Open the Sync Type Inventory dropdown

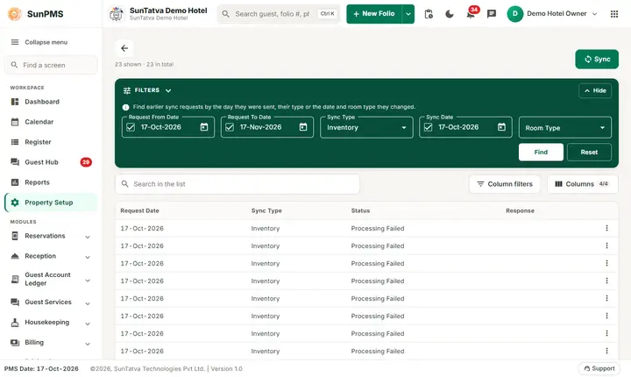(366, 128)
